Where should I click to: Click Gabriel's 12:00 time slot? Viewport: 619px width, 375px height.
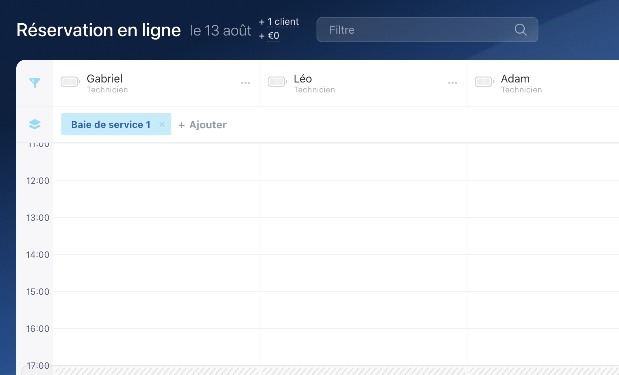156,199
